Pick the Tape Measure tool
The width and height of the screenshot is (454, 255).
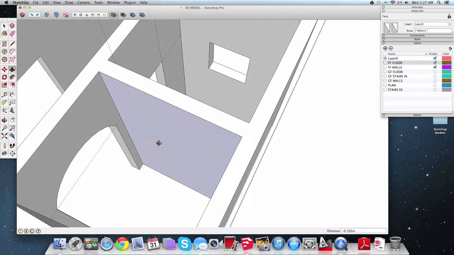4,95
